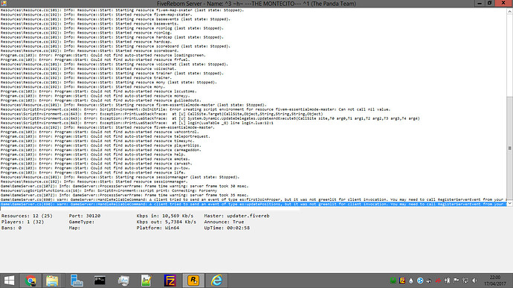
Task: Click the volume speaker tray icon
Action: tap(474, 281)
